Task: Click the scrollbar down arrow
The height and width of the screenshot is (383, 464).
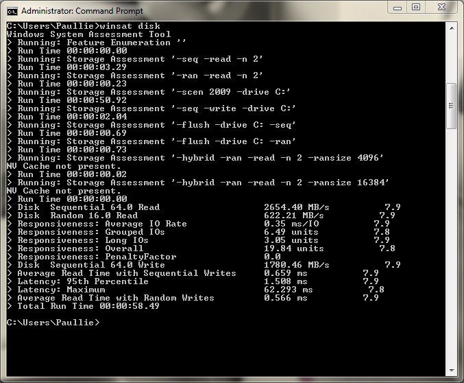Action: pos(451,371)
